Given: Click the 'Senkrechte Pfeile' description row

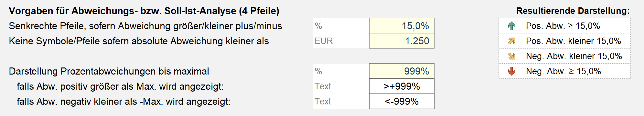Looking at the screenshot, I should point(145,26).
